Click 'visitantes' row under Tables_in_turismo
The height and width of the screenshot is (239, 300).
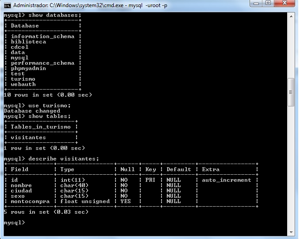tap(28, 137)
